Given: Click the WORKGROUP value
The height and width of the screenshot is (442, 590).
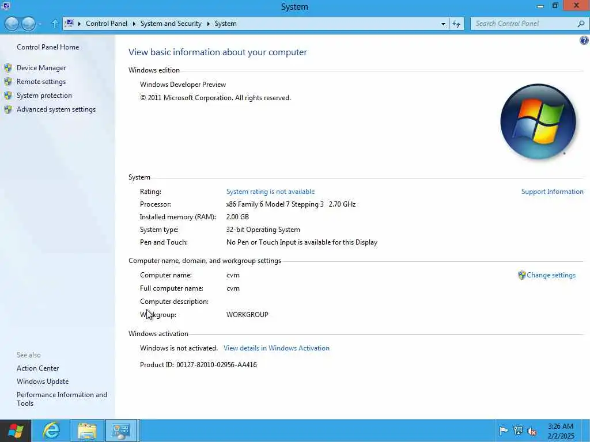Looking at the screenshot, I should [x=247, y=315].
